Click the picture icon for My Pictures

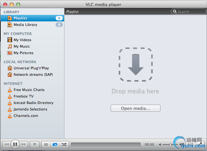(x=10, y=53)
